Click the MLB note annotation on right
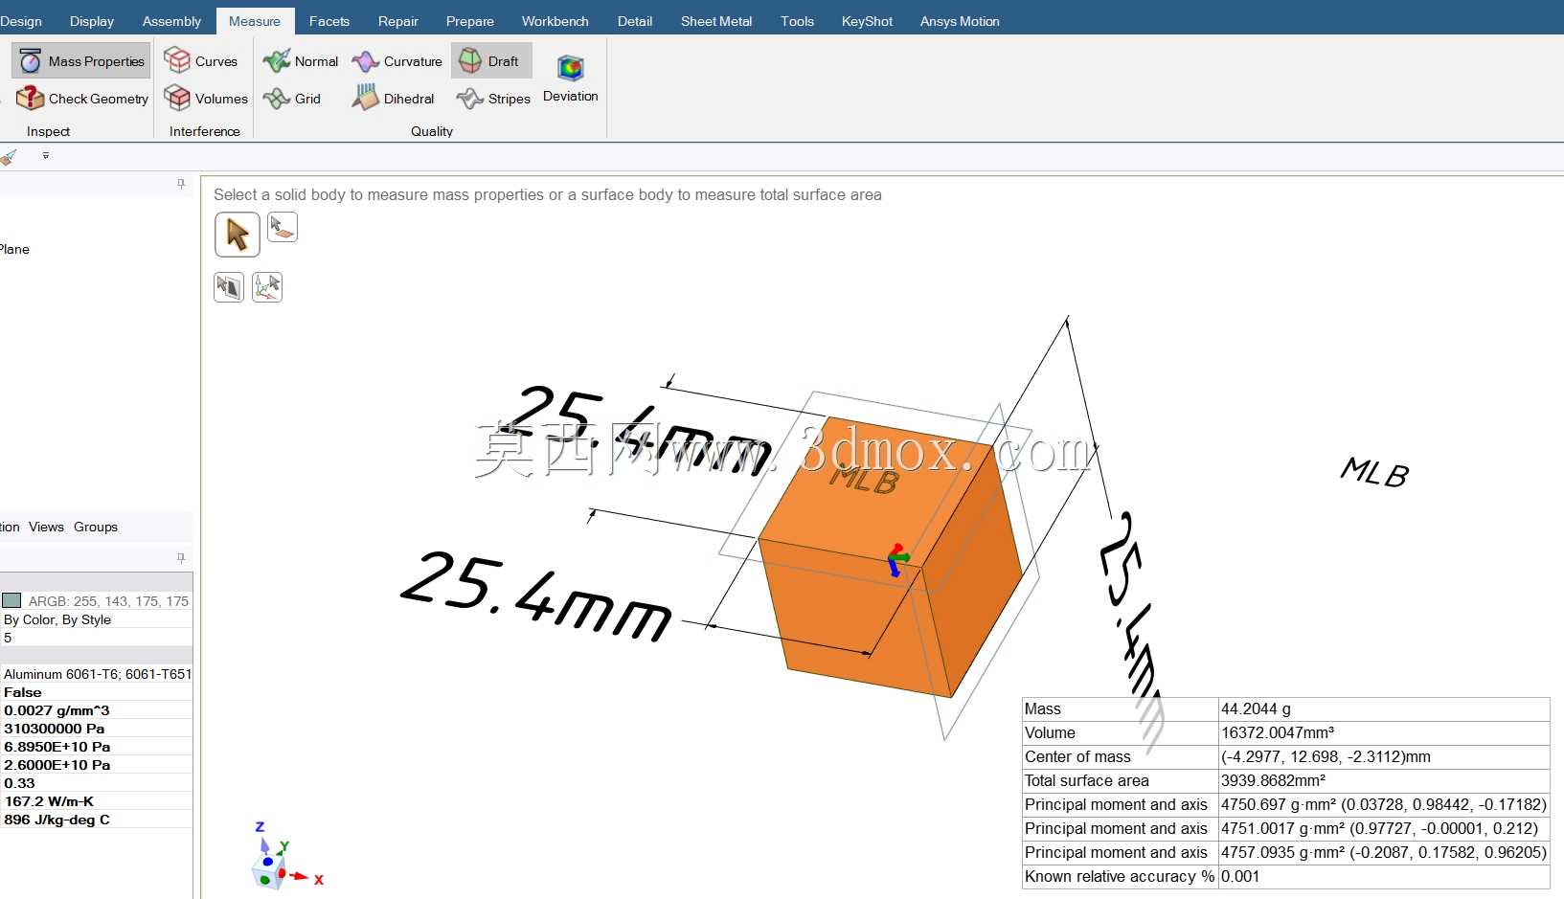The height and width of the screenshot is (899, 1564). [x=1374, y=472]
